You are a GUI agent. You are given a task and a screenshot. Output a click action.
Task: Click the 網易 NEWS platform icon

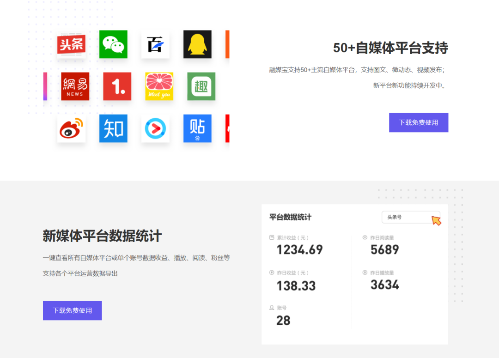coord(75,86)
